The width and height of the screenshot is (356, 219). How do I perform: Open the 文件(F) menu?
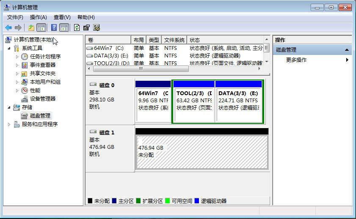tap(15, 17)
